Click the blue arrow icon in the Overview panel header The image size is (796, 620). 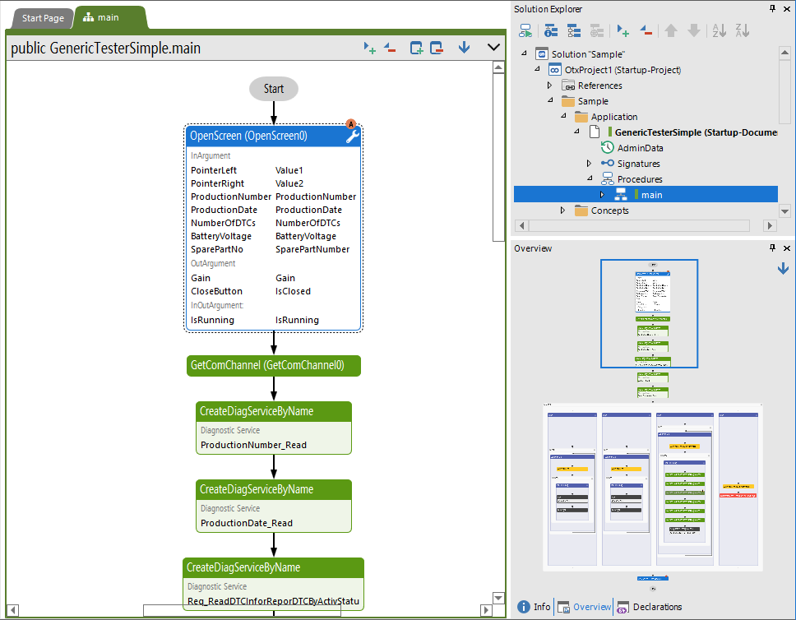pos(783,267)
